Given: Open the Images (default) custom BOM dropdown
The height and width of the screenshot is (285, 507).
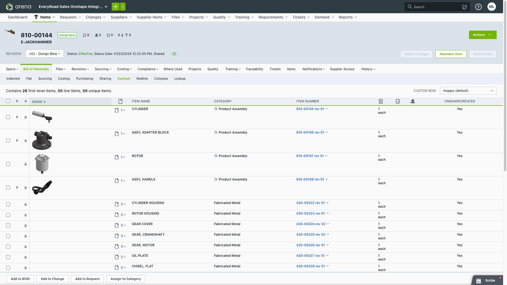Looking at the screenshot, I should pos(468,91).
